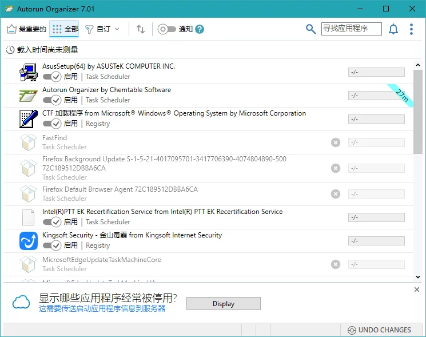Viewport: 426px width, 337px height.
Task: Select the FastFind box icon
Action: 29,142
